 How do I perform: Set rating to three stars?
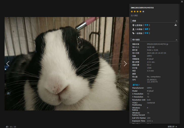(x=137, y=11)
